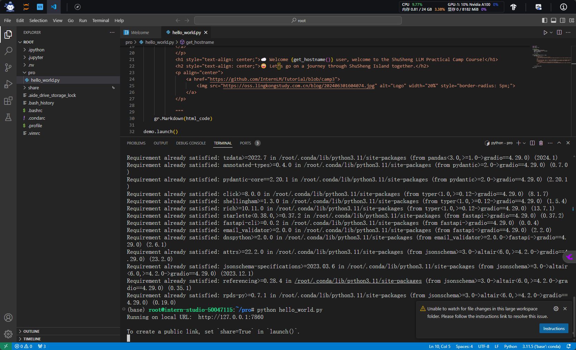
Task: Open the .bashrc file
Action: (x=68, y=110)
